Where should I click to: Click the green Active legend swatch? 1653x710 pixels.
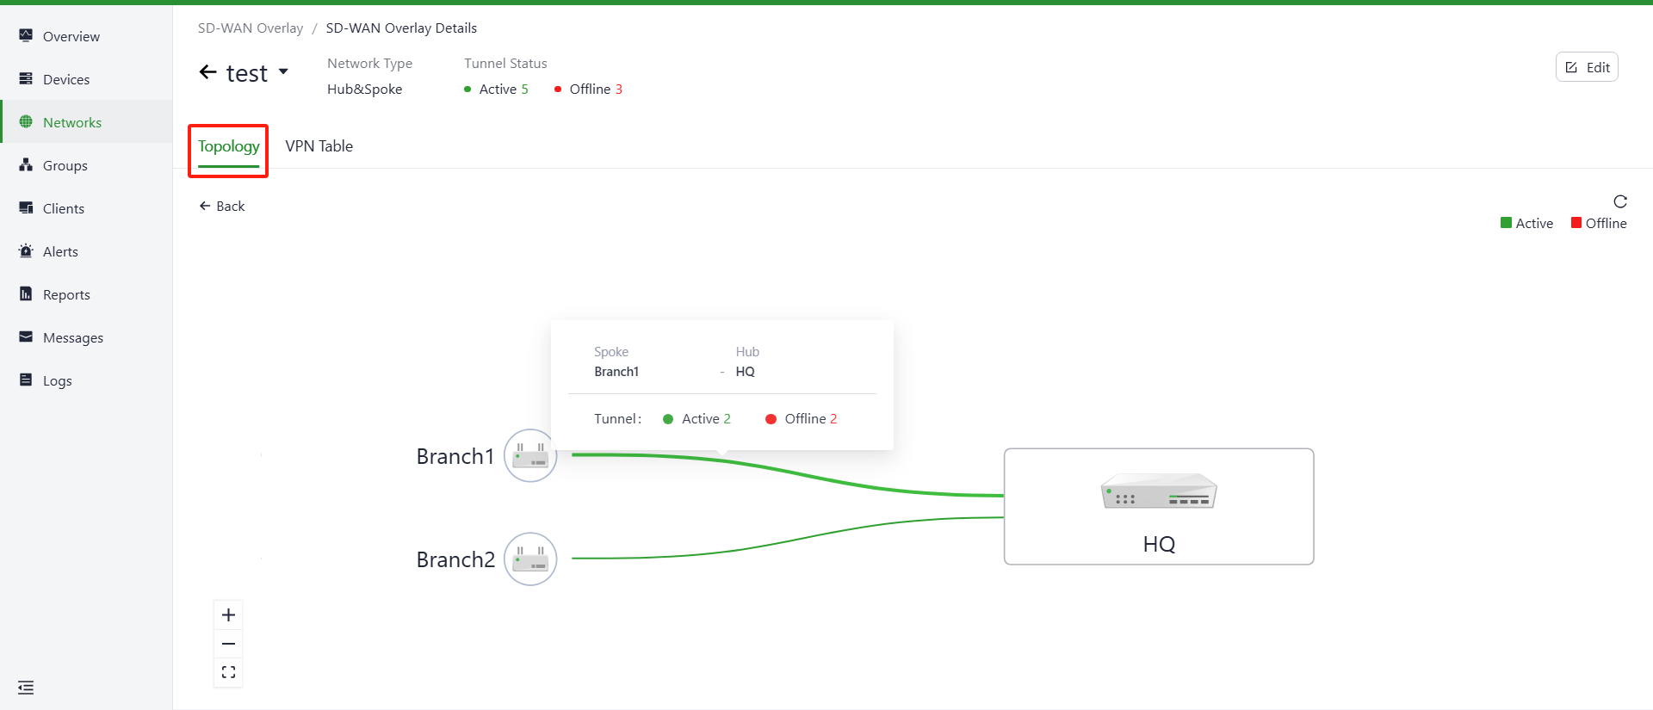pos(1506,223)
